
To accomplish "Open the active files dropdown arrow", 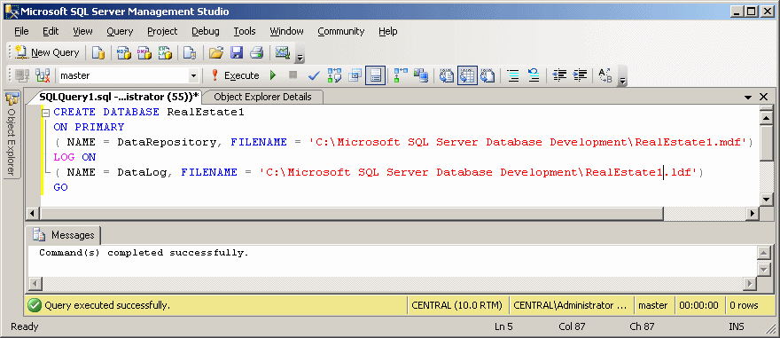I will (x=748, y=97).
